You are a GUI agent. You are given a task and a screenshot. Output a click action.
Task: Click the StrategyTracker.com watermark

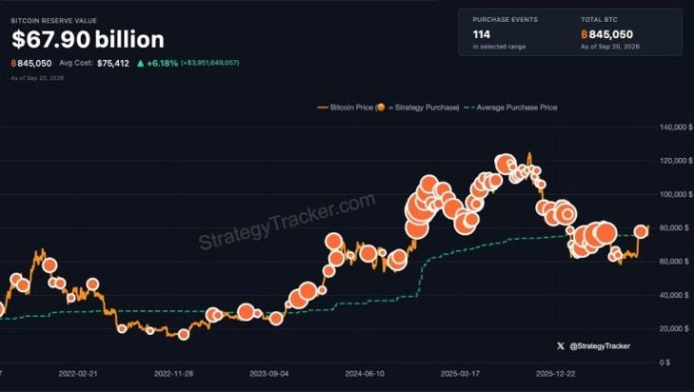tap(287, 222)
